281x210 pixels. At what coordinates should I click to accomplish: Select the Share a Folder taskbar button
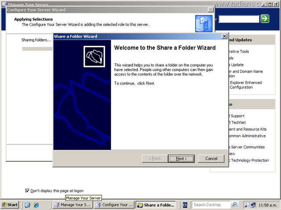[x=156, y=205]
